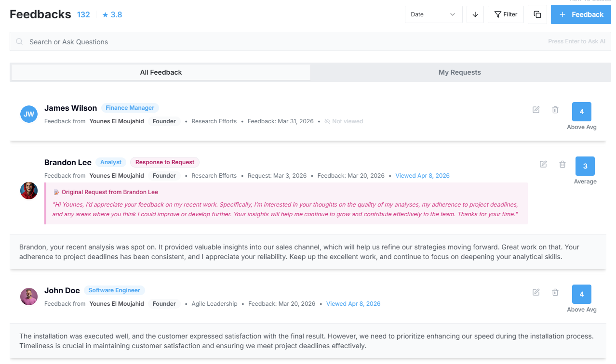Delete John Doe's feedback using trash icon

pyautogui.click(x=555, y=292)
